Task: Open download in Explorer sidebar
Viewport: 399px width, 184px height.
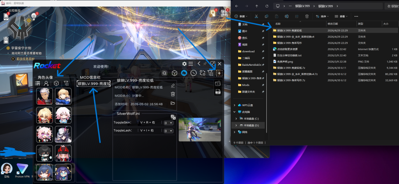Action: coord(248,51)
